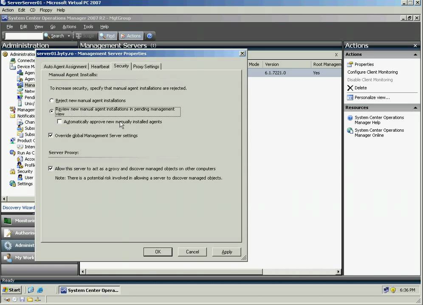423x305 pixels.
Task: Open the Virtual PC Floppy menu
Action: click(46, 10)
